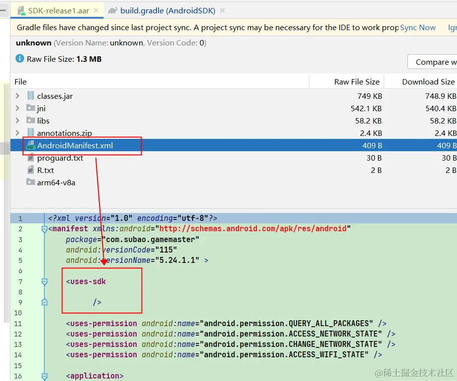This screenshot has width=457, height=381.
Task: Close the build.gradle (AndroidSDK) tab
Action: (x=222, y=10)
